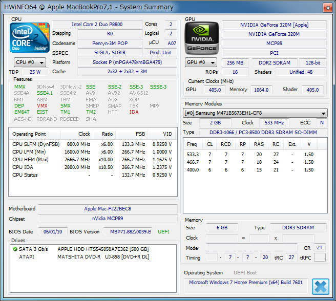Screen dimensions: 336x301
Task: Select the 533.3 memory timing row
Action: click(x=255, y=155)
